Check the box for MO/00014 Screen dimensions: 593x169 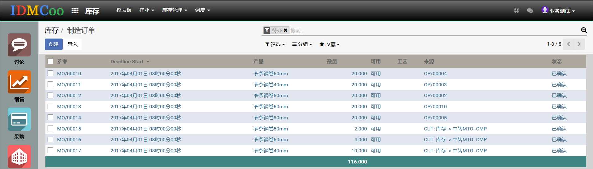[x=50, y=117]
